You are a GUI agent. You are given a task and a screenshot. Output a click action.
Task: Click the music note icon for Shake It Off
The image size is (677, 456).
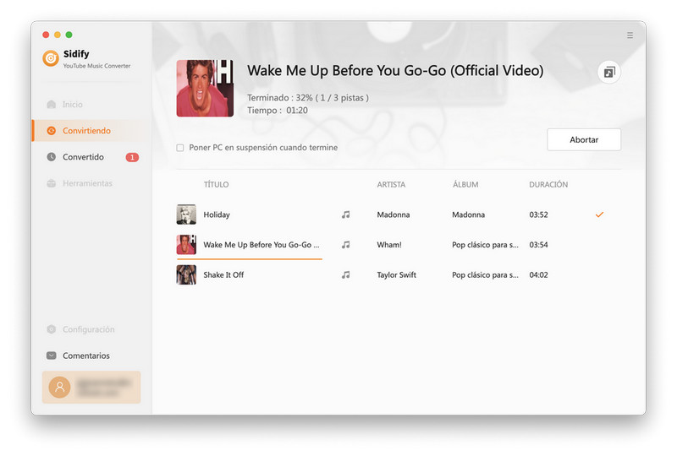coord(346,275)
